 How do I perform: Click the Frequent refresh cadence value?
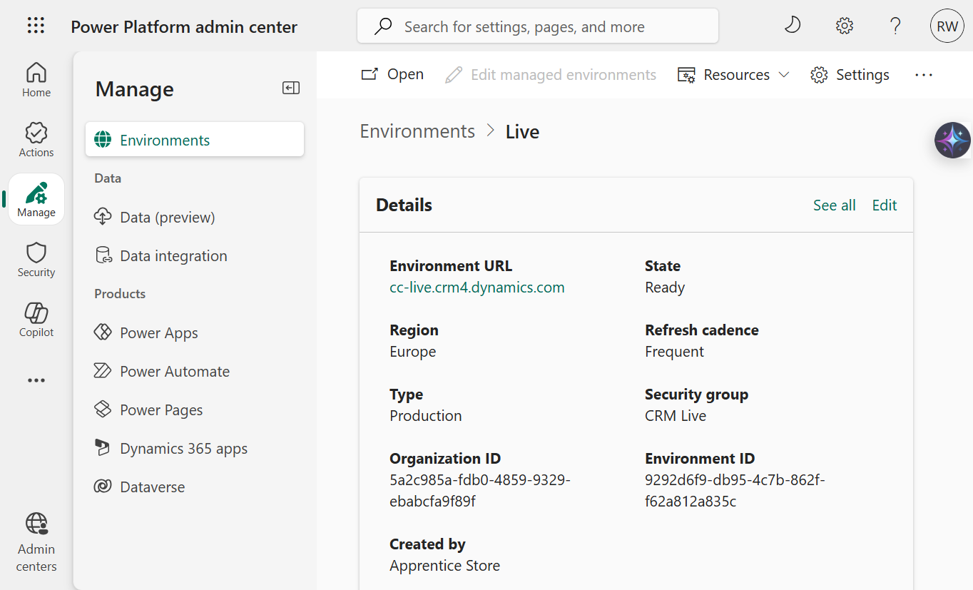point(674,351)
